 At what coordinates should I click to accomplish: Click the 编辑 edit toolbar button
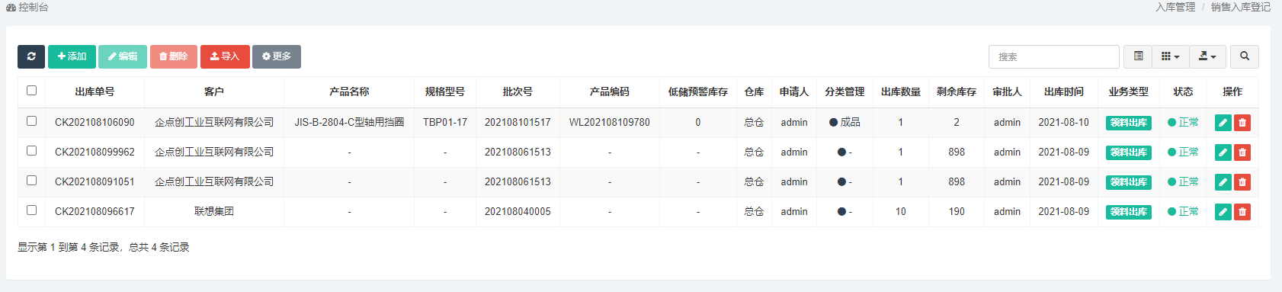(123, 56)
